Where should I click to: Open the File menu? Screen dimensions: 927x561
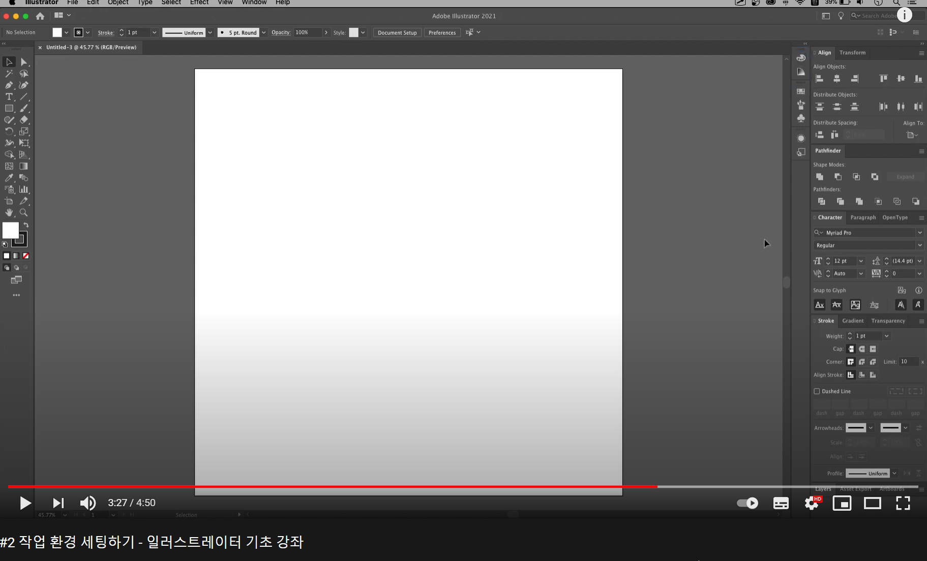73,3
